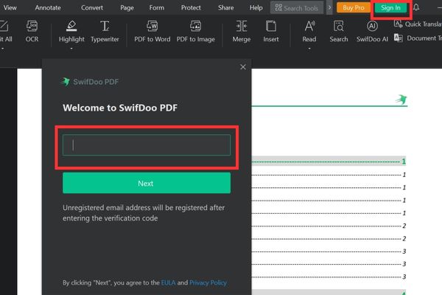Convert with PDF to Word
This screenshot has width=442, height=295.
[x=152, y=31]
